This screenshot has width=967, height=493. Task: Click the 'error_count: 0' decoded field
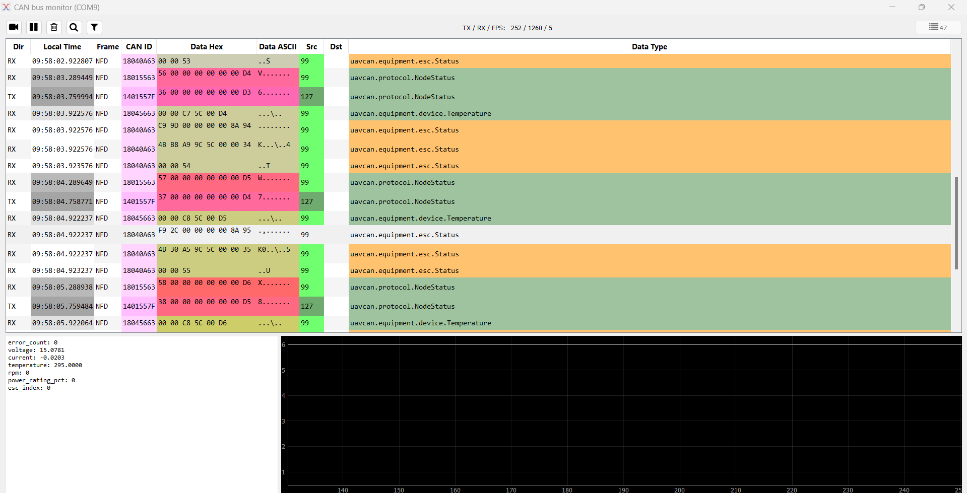click(x=33, y=342)
